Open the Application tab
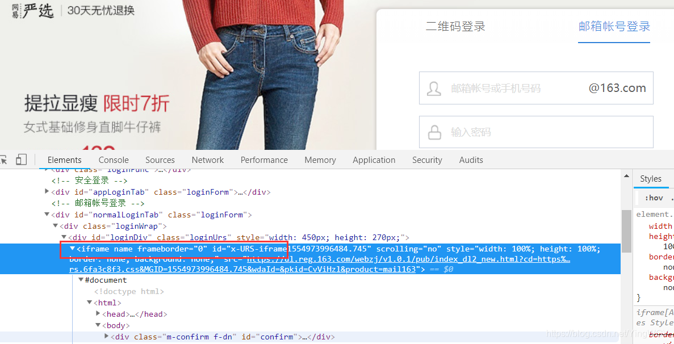674x344 pixels. [x=374, y=160]
